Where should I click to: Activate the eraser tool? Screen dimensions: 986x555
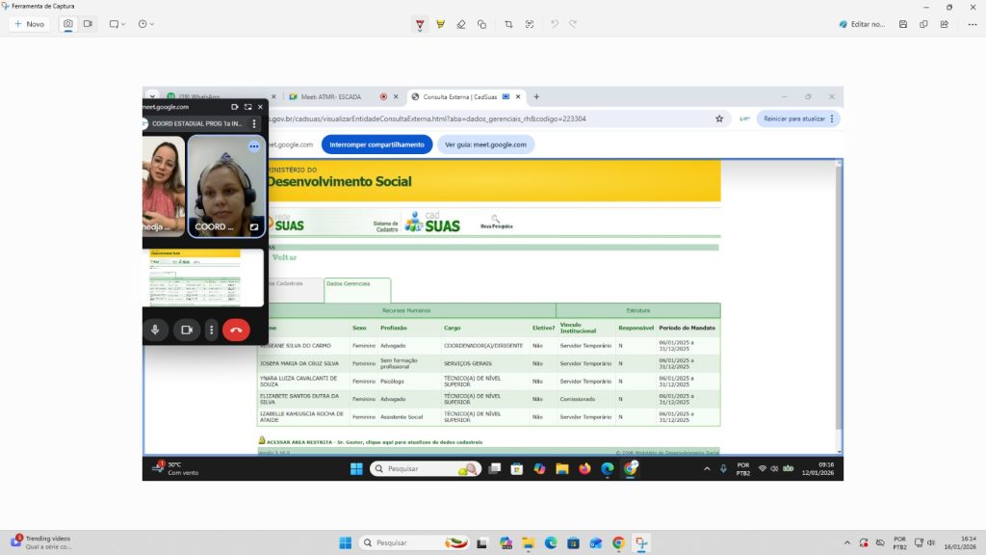point(461,24)
